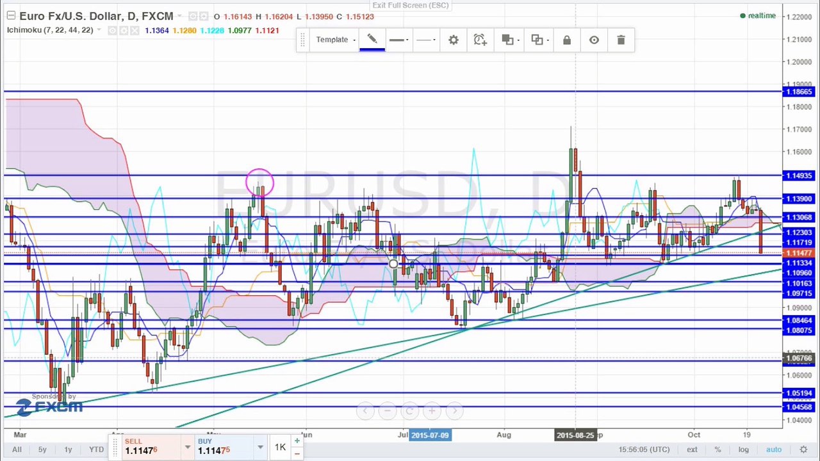The height and width of the screenshot is (461, 820).
Task: Hide the selected drawing with the toolbar eye icon
Action: (594, 40)
